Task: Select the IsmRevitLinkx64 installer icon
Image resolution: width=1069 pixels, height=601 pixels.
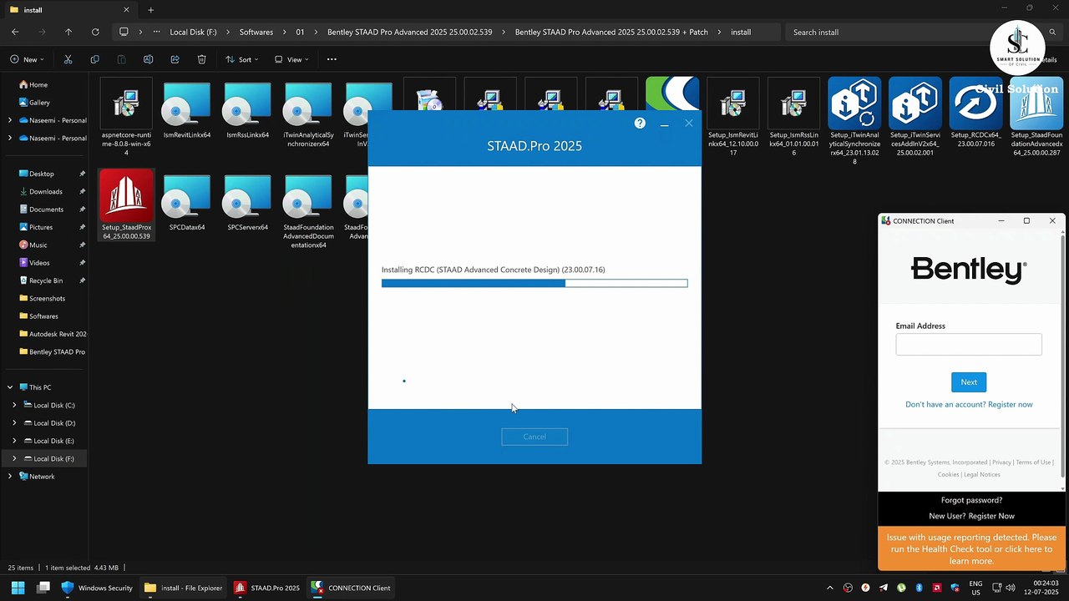Action: coord(187,105)
